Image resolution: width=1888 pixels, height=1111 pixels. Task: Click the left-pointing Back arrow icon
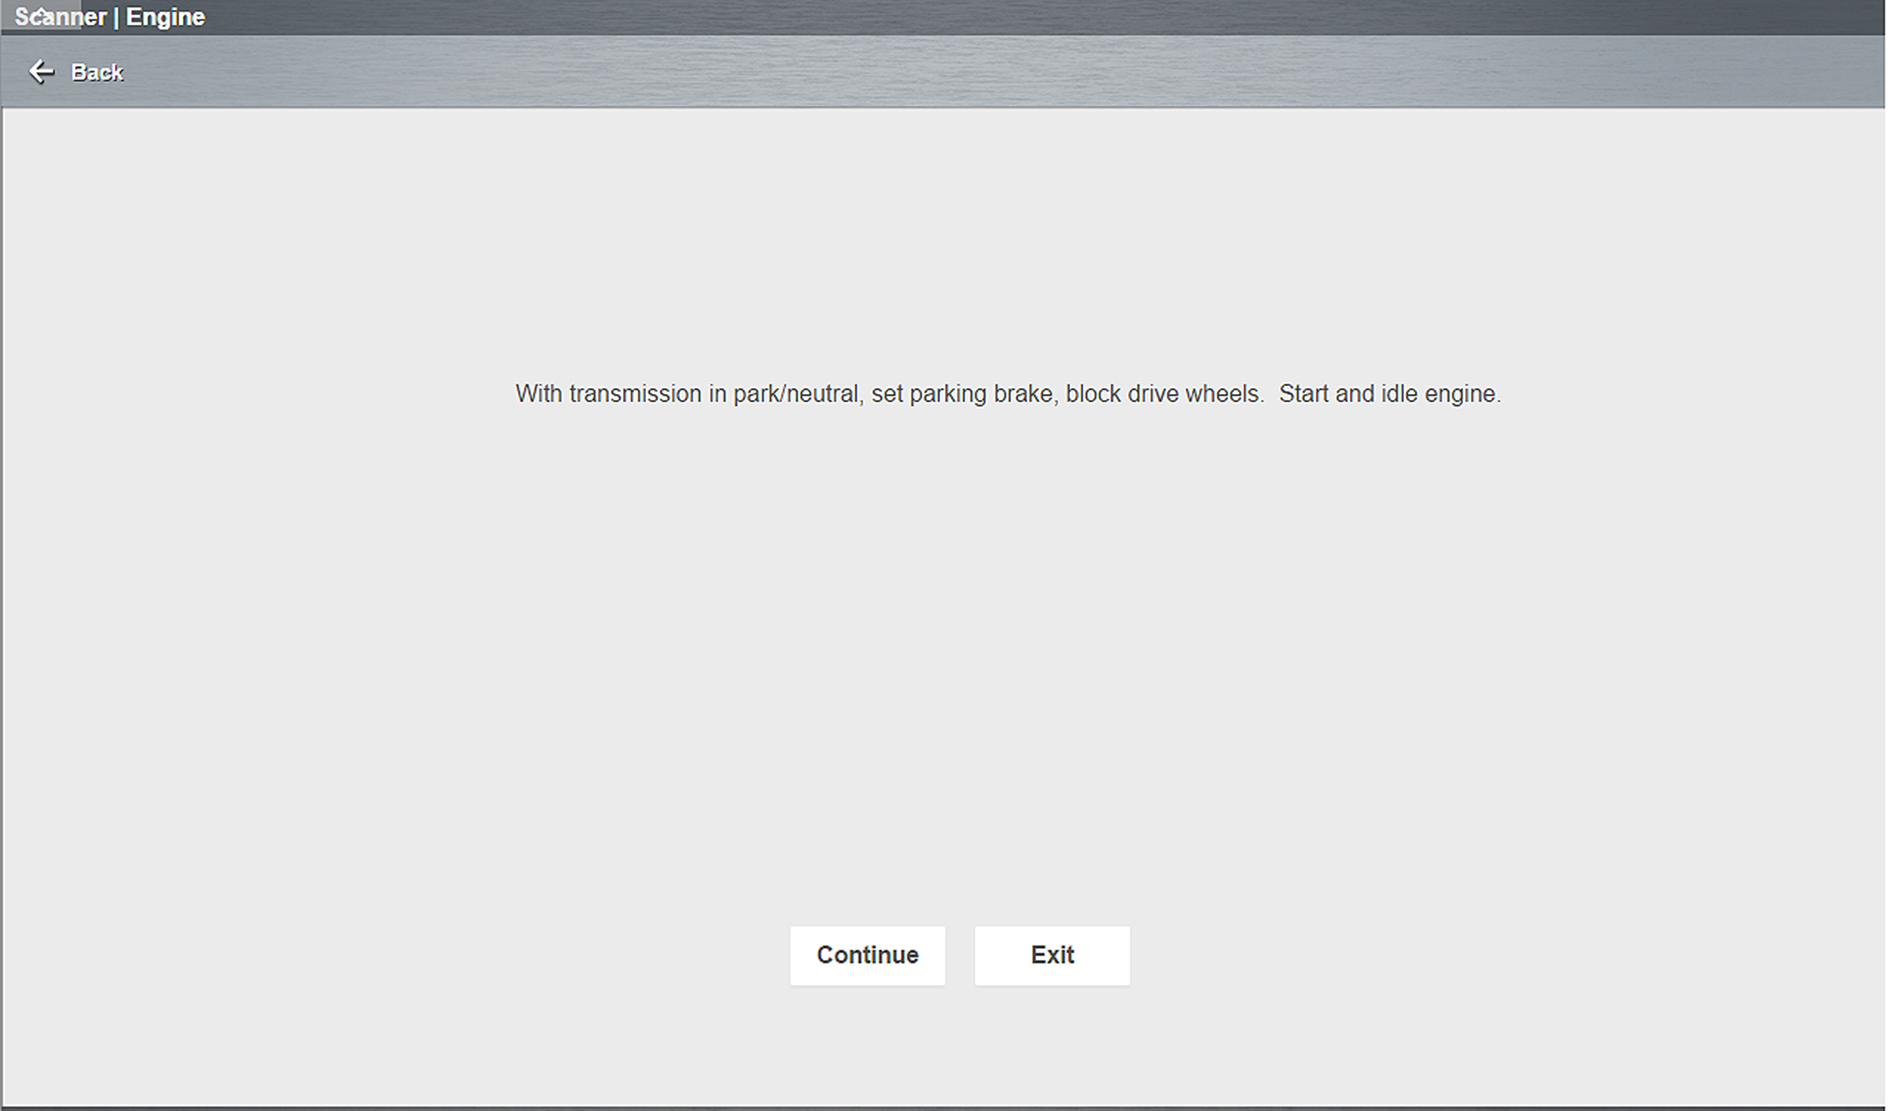(x=41, y=72)
